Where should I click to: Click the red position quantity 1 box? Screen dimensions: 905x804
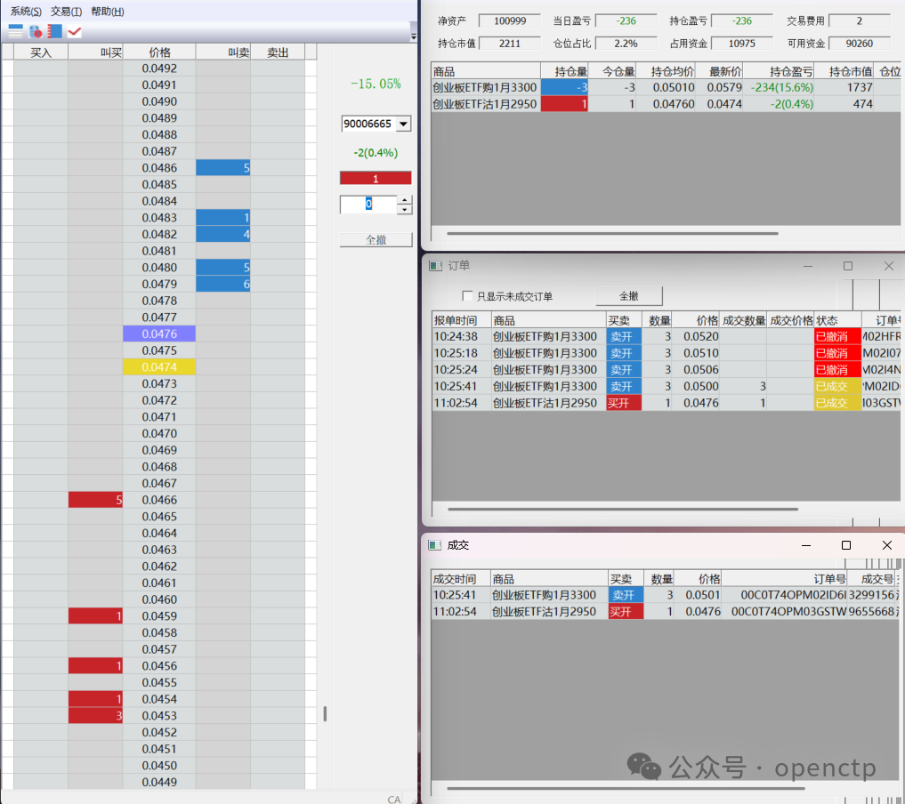click(x=376, y=178)
